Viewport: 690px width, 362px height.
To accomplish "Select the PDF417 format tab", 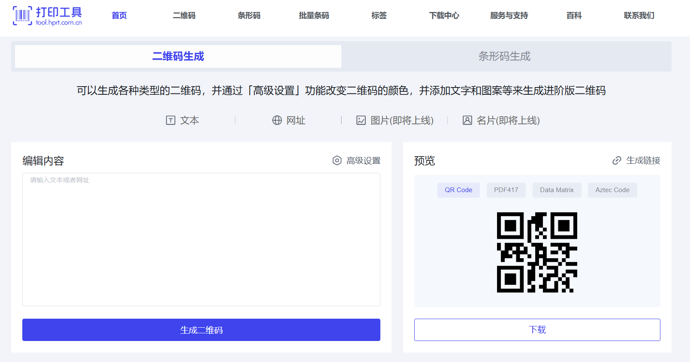I will click(x=506, y=190).
